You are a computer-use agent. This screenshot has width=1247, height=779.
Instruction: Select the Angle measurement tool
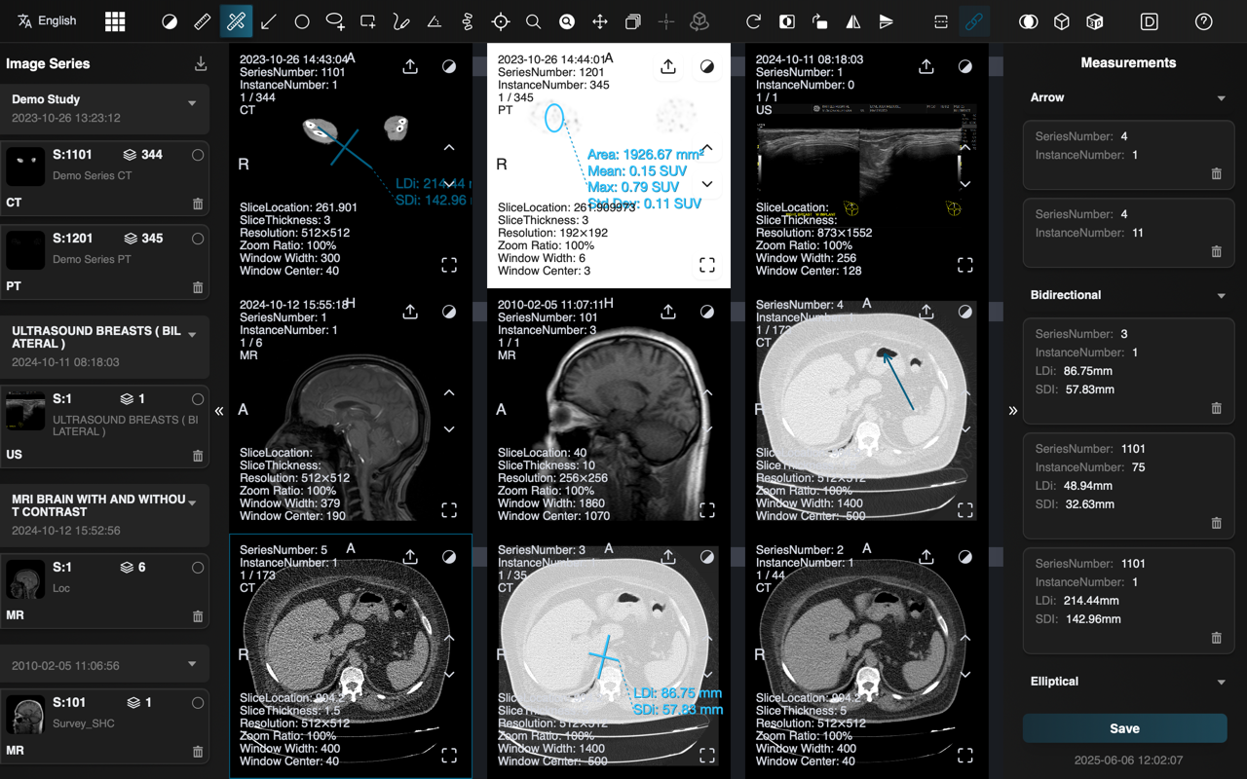click(x=434, y=20)
